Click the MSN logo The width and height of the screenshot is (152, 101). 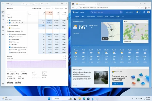point(75,12)
